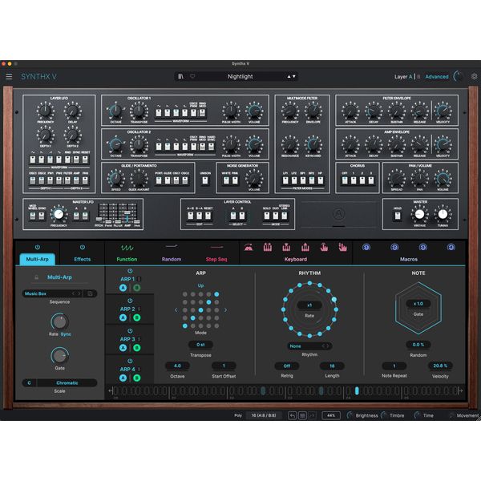Viewport: 481px width, 481px height.
Task: Open Macro 1 icon
Action: pyautogui.click(x=366, y=247)
